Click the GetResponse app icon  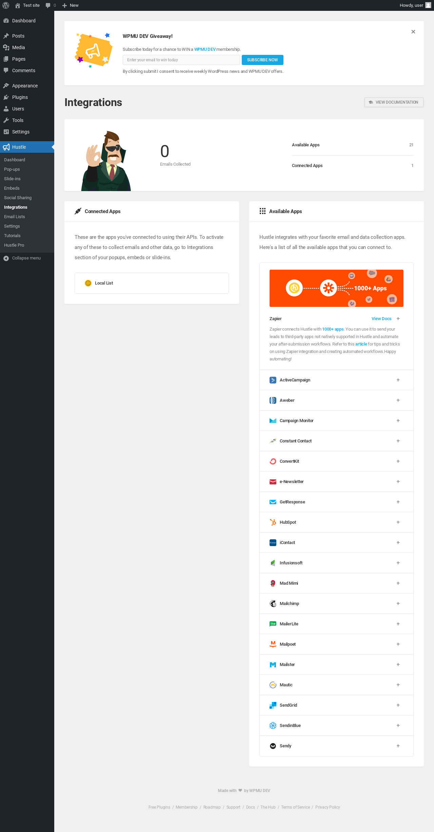tap(273, 502)
